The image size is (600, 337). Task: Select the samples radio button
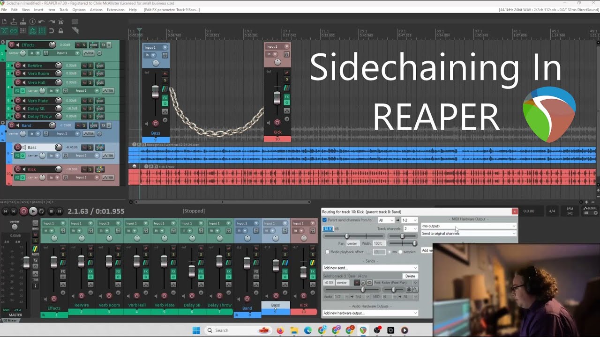(400, 252)
